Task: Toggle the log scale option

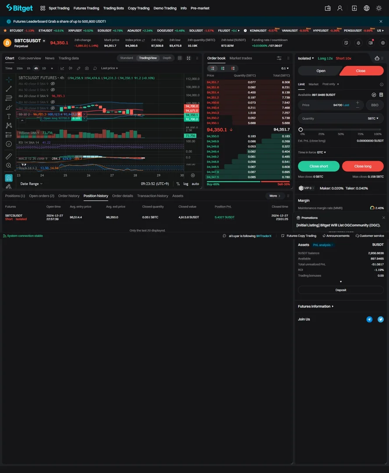Action: point(186,184)
